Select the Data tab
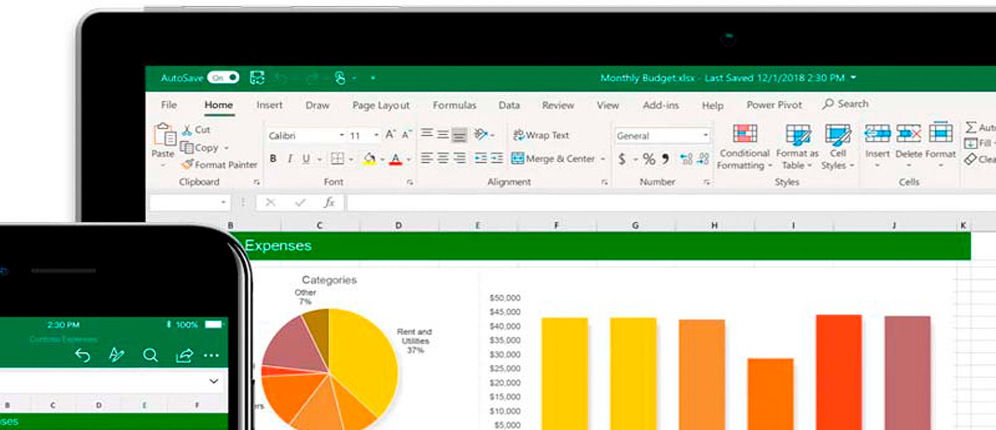Image resolution: width=996 pixels, height=430 pixels. (509, 105)
